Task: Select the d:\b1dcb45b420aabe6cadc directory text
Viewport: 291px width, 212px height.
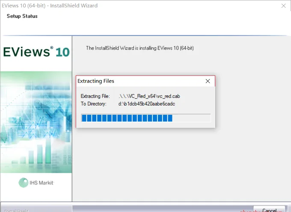Action: (147, 104)
